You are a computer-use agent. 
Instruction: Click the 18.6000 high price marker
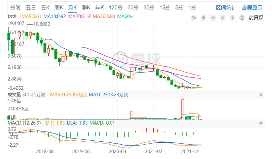point(41,24)
